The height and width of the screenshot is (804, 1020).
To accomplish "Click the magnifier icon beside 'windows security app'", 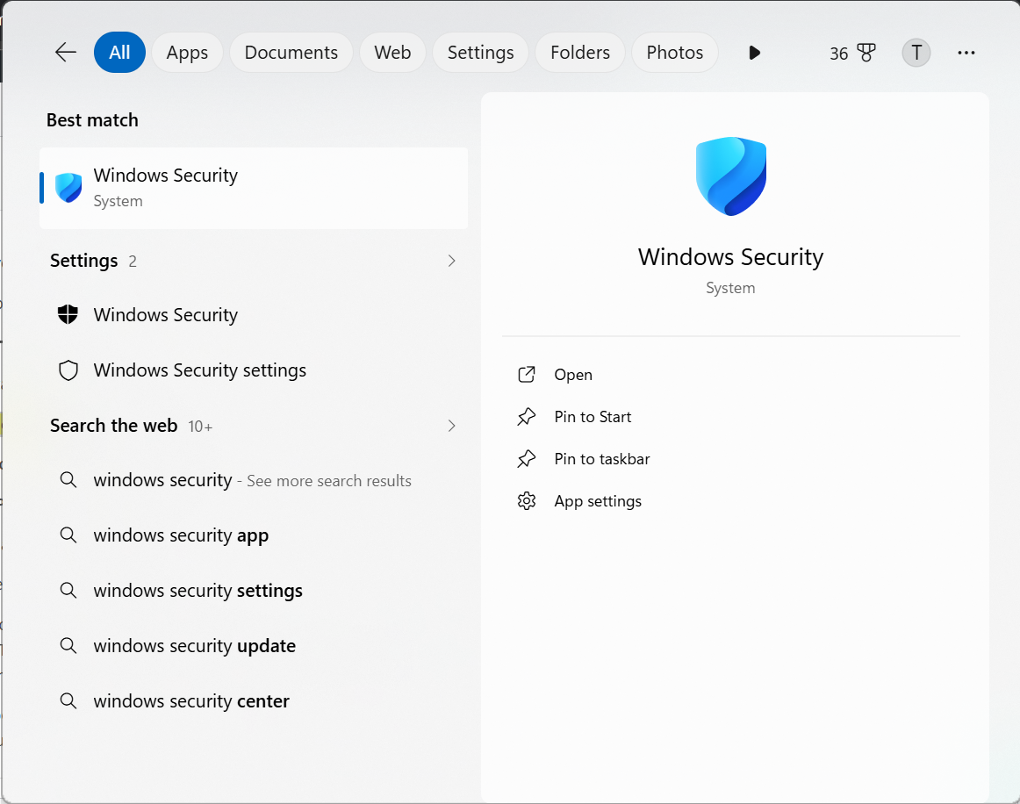I will pos(68,535).
